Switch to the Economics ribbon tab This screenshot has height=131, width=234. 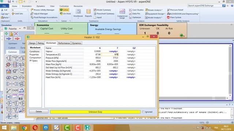(27, 6)
